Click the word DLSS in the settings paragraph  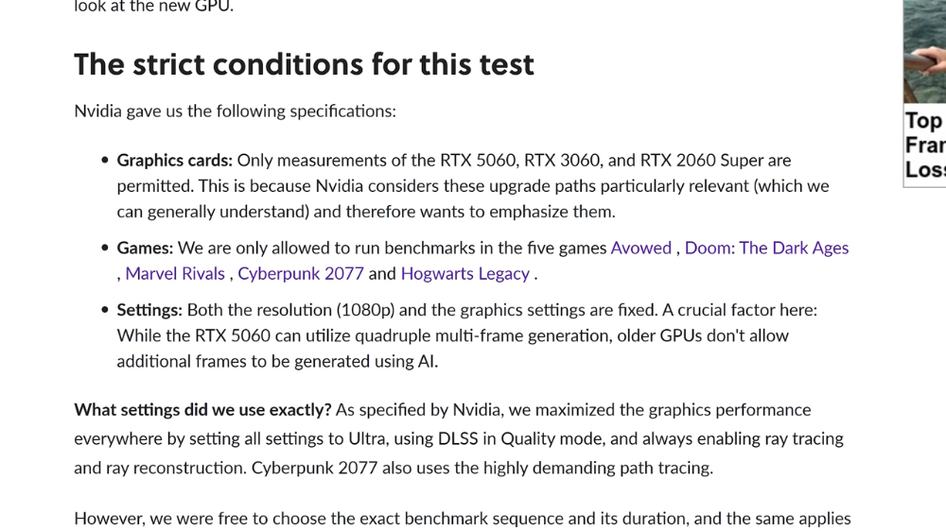click(x=458, y=438)
